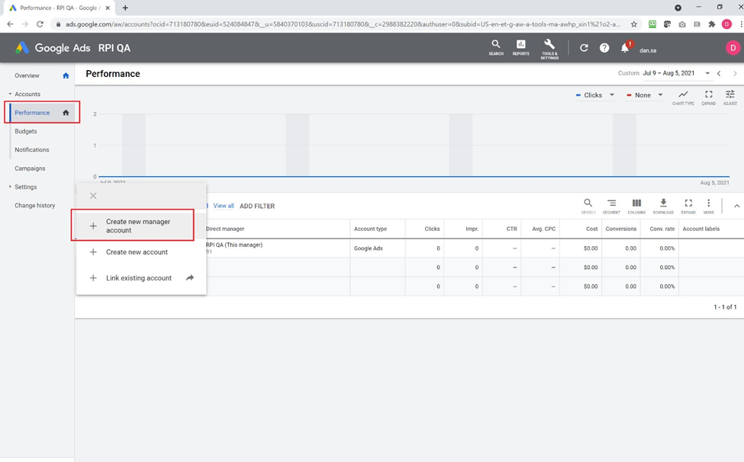Close the create account popup menu
Screen dimensions: 744x462
93,196
